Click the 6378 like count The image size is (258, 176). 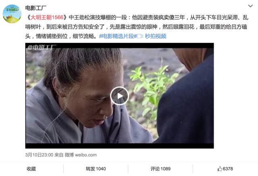pos(228,169)
